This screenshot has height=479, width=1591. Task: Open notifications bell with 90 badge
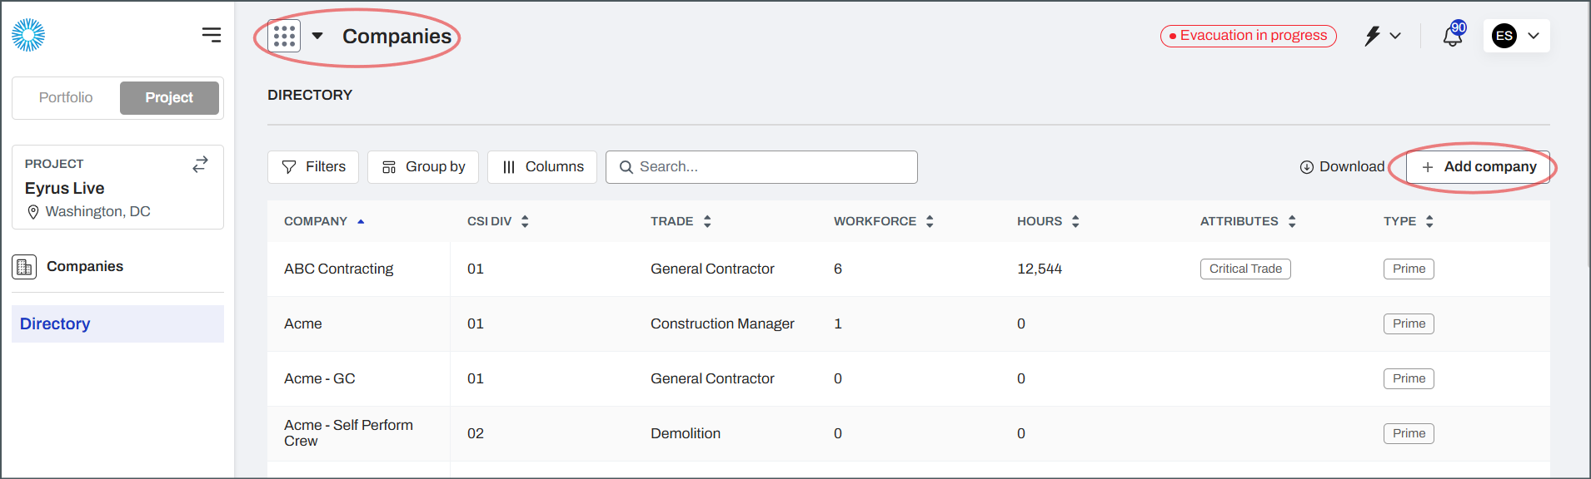pos(1453,36)
